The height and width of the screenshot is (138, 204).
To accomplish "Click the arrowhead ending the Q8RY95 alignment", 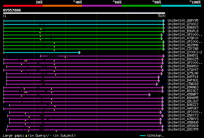I will coord(164,21).
